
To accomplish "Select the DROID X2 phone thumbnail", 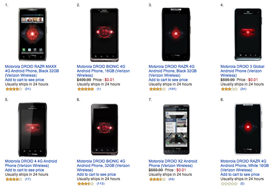I will pos(176,129).
